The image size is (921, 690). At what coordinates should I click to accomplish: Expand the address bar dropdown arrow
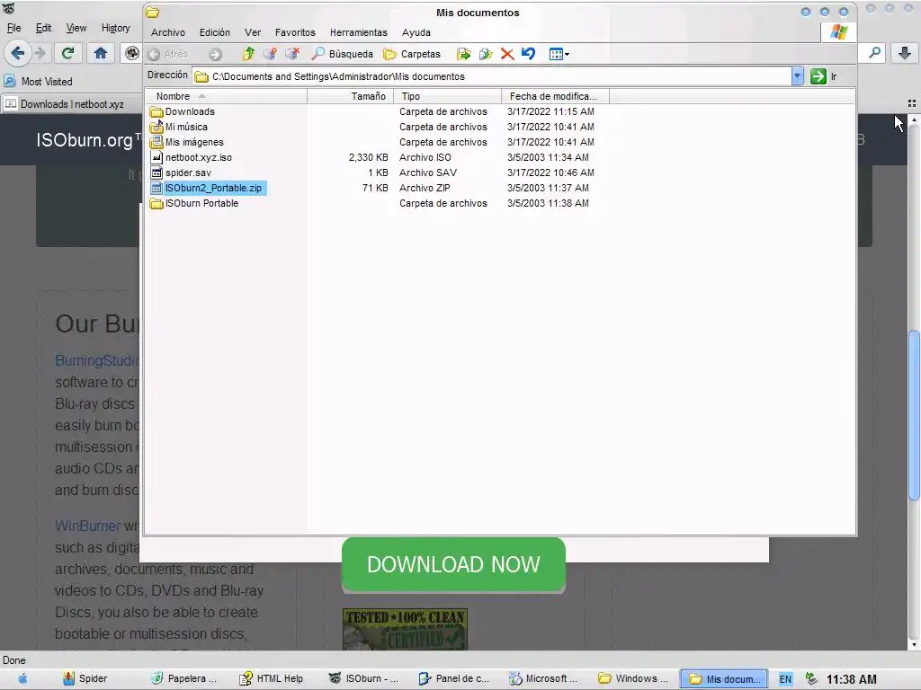point(797,76)
